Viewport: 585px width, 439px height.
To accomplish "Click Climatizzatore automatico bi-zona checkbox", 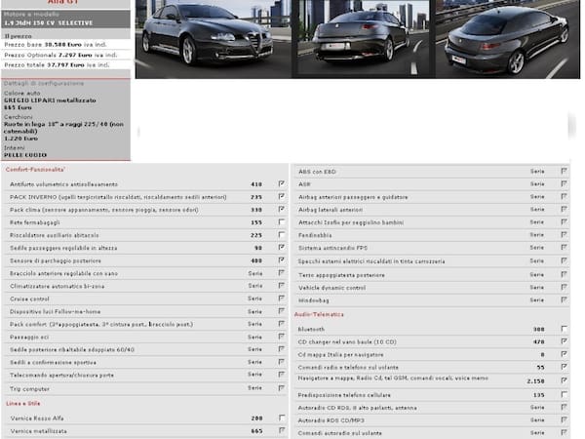I will [282, 286].
